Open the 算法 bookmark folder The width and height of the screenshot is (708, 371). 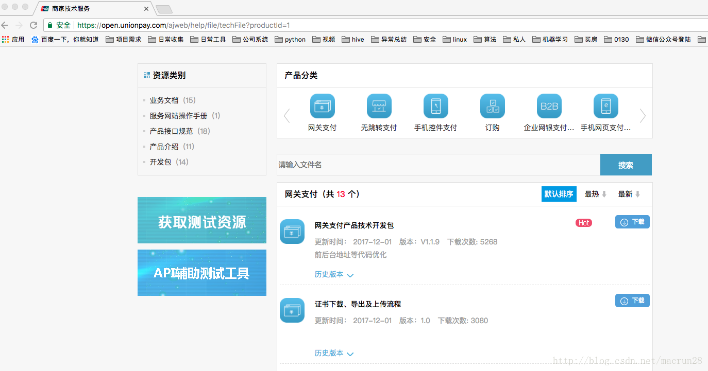point(485,39)
